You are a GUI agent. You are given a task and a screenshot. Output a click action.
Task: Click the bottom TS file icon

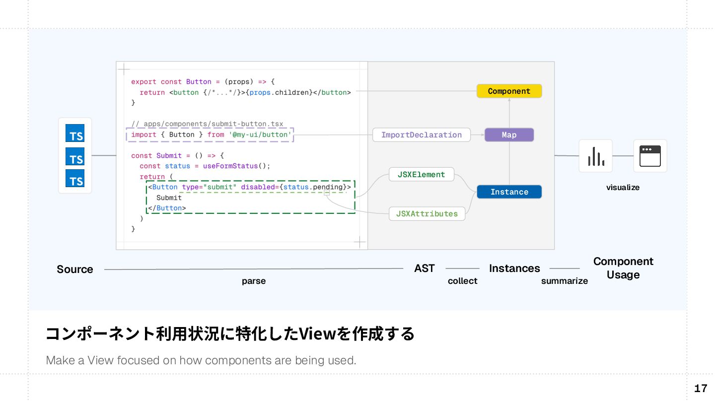point(75,178)
